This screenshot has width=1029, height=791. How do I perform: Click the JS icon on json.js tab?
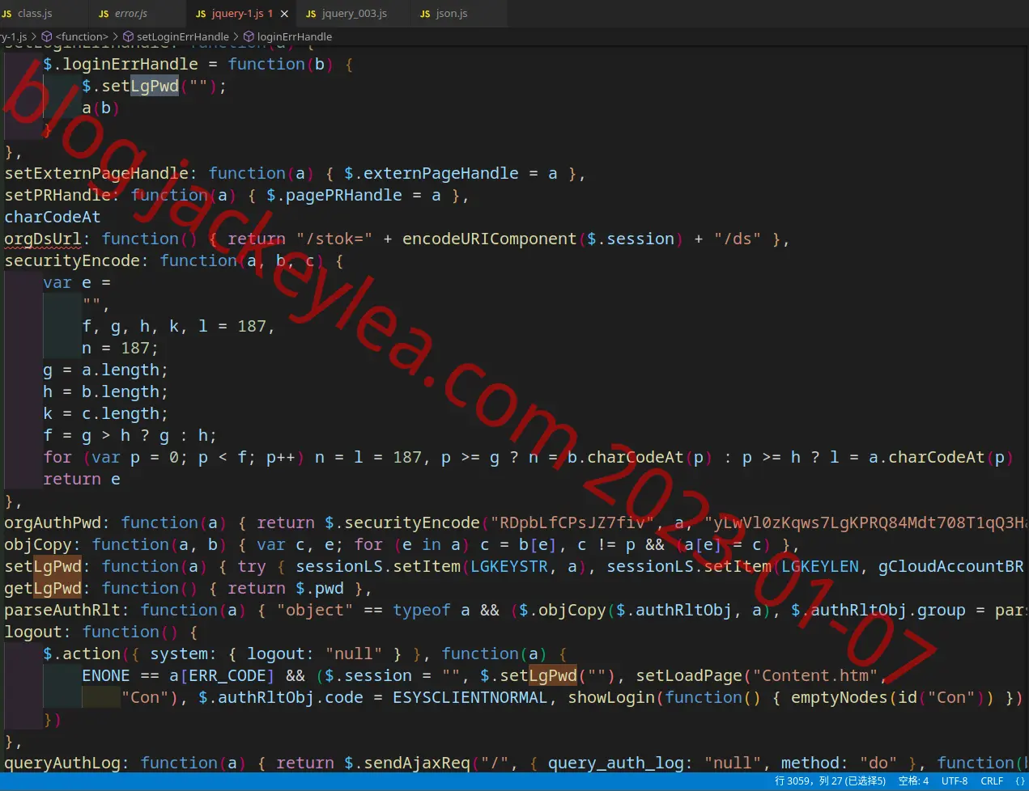tap(425, 14)
